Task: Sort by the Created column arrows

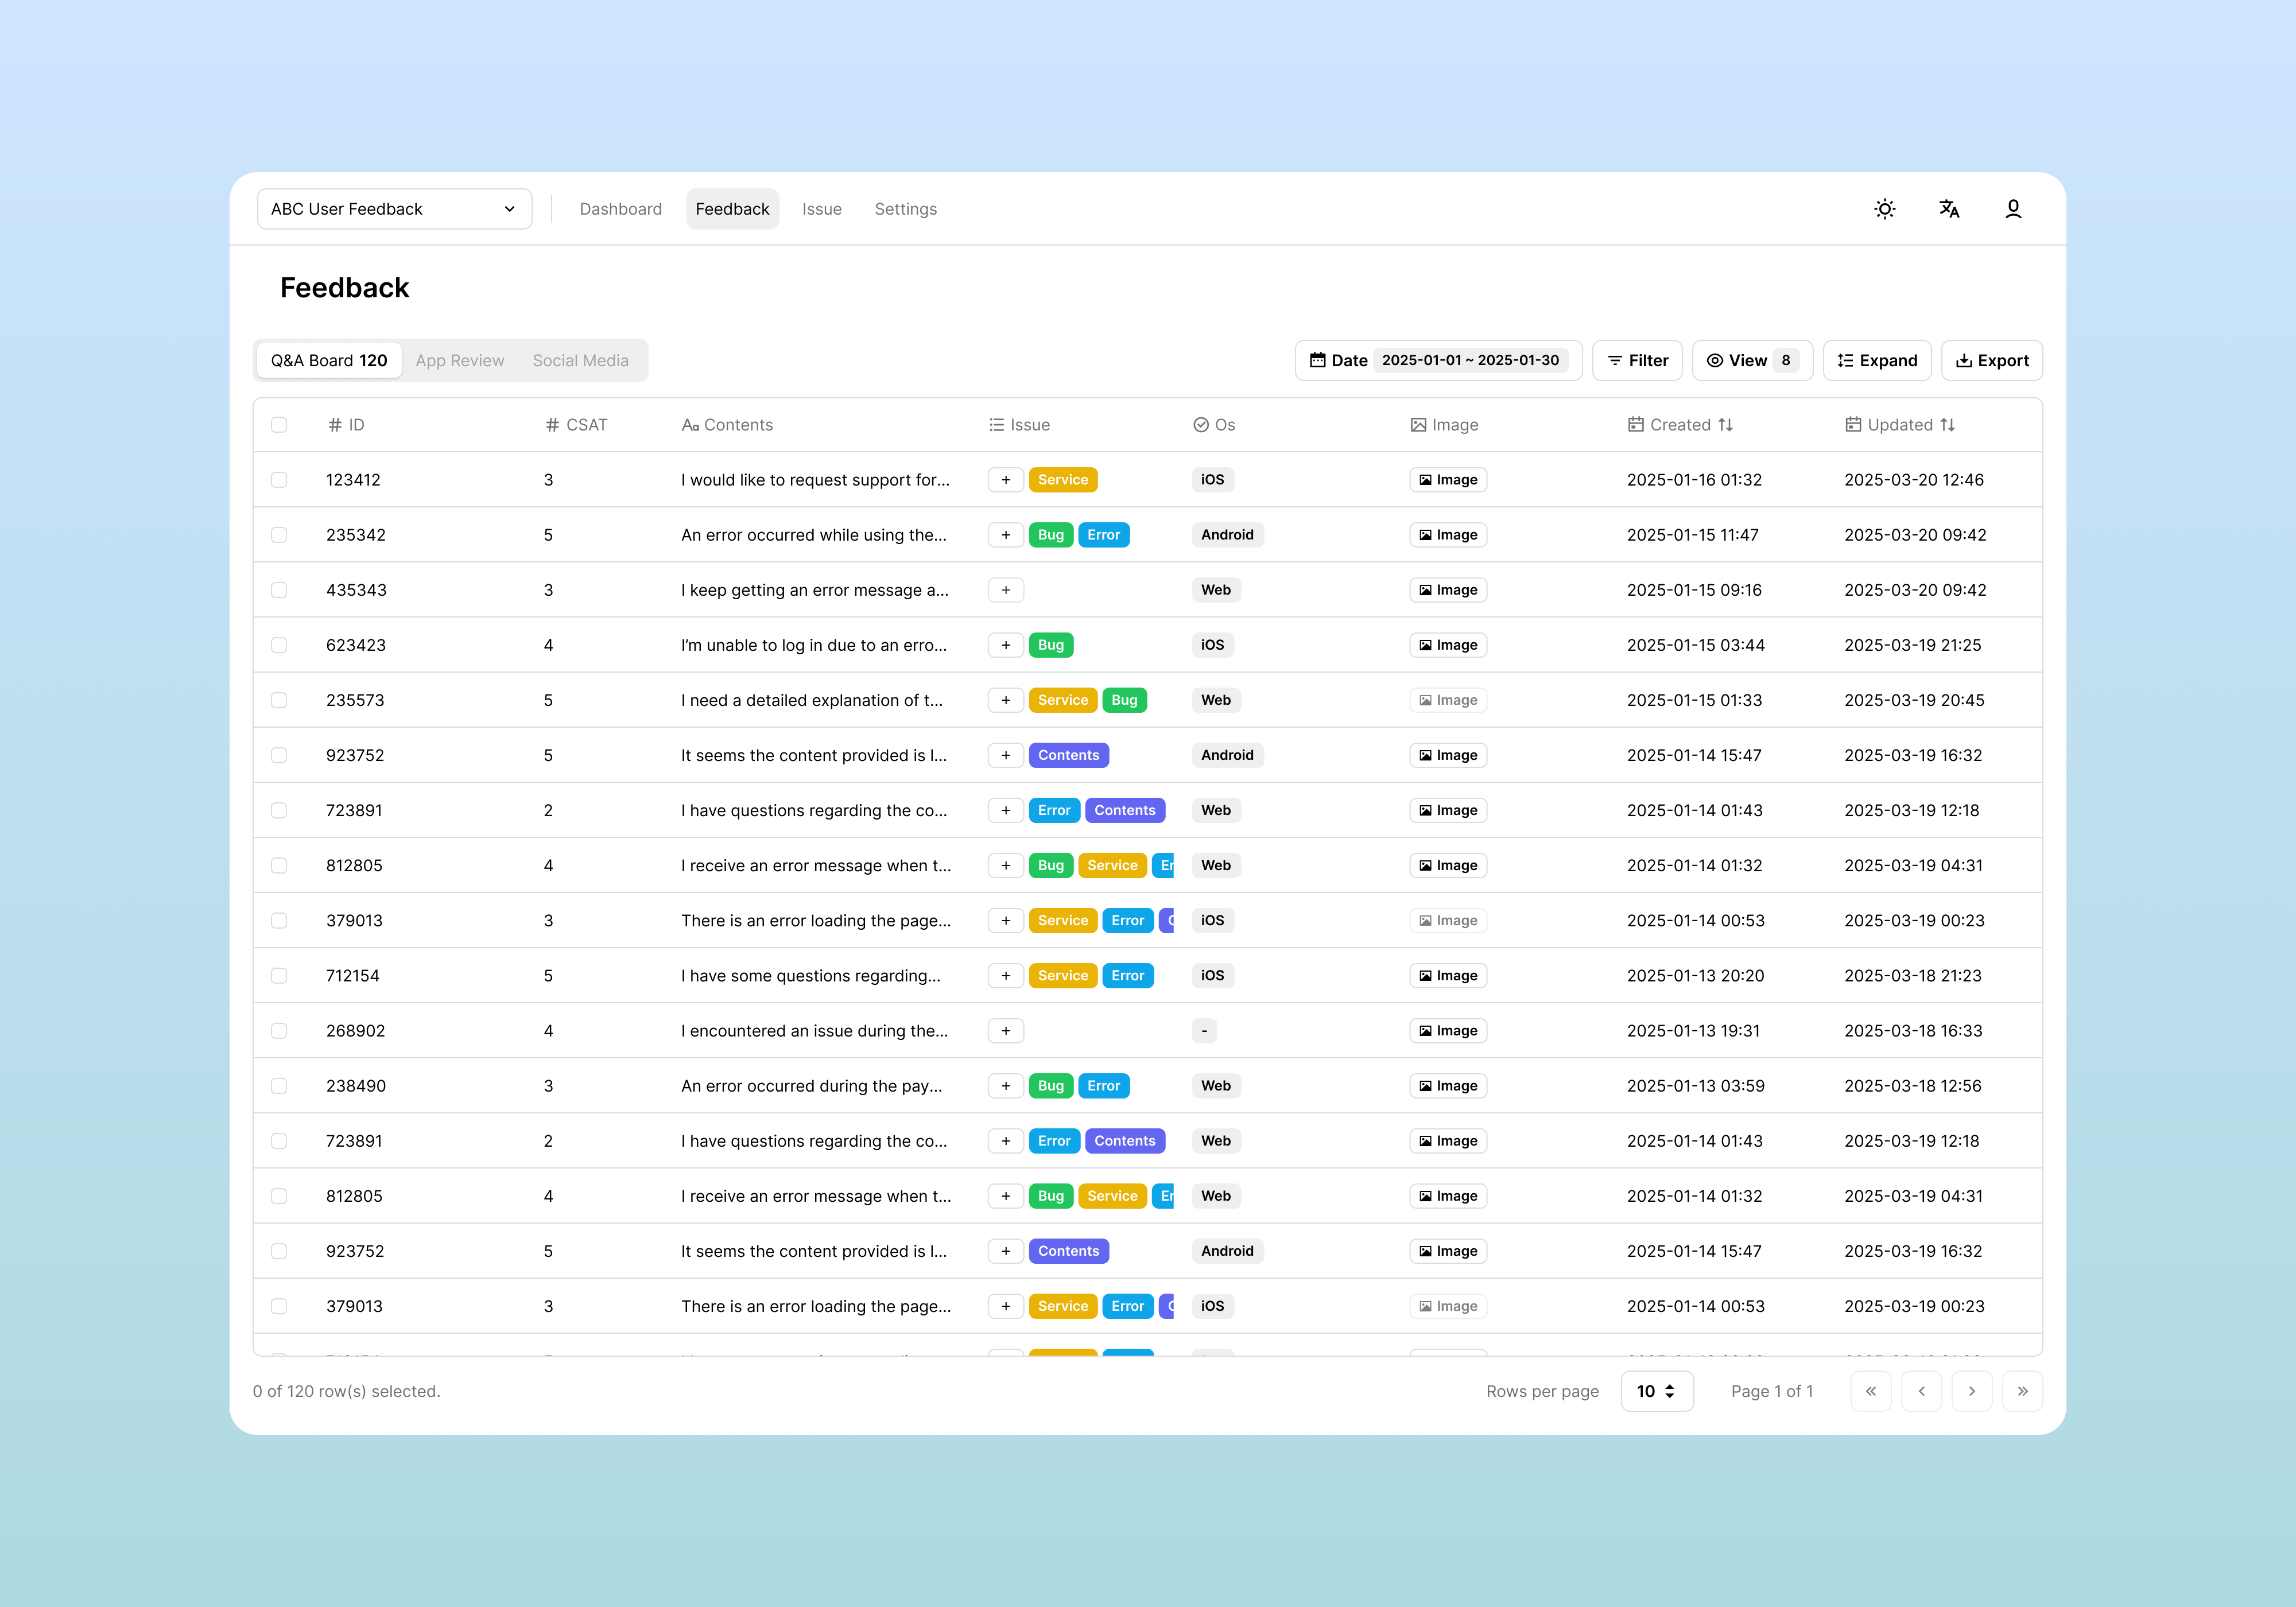Action: (1725, 425)
